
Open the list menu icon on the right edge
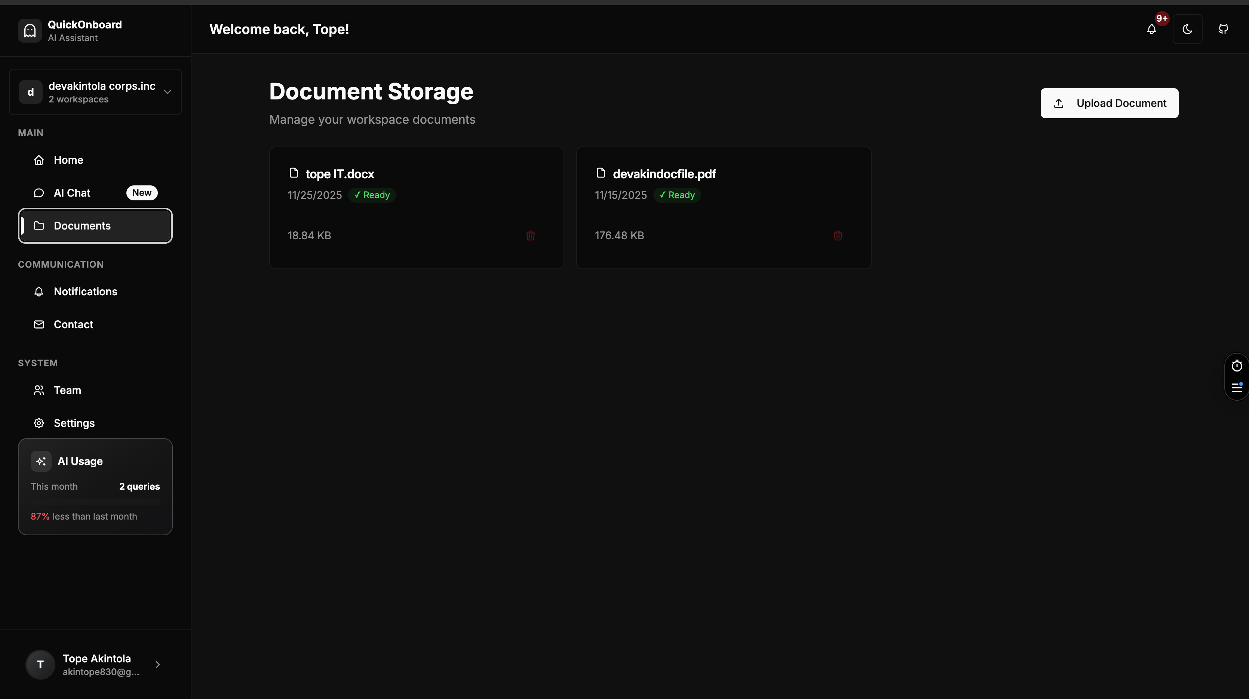click(x=1237, y=388)
